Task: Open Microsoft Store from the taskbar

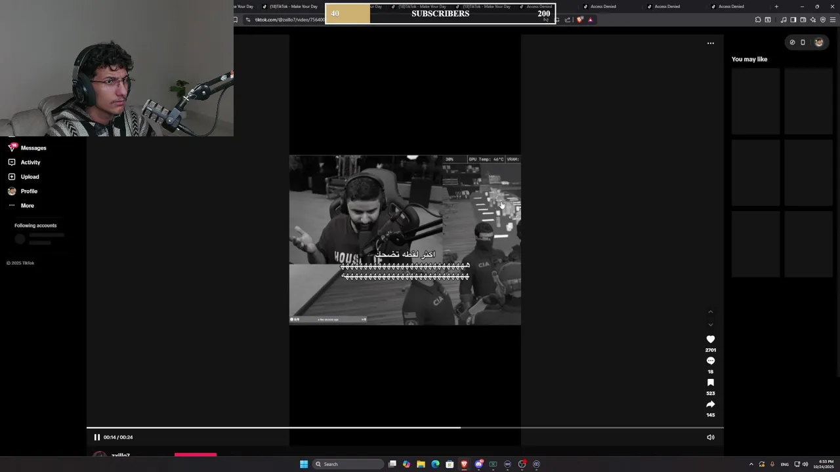Action: pos(450,464)
